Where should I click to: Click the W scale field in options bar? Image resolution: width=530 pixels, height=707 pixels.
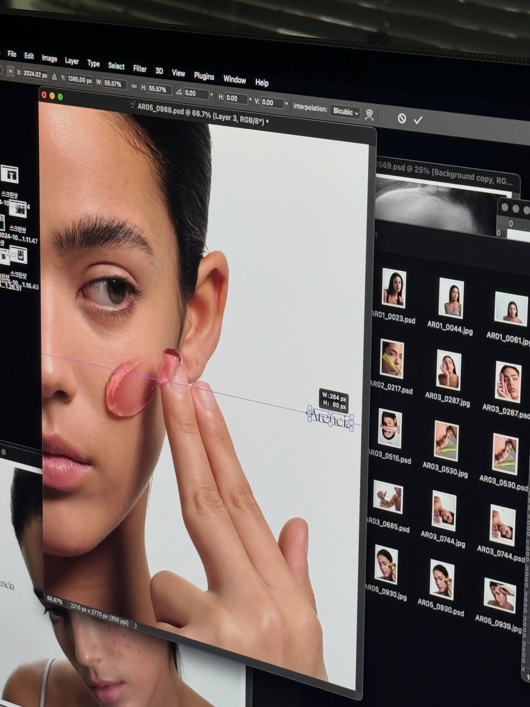pyautogui.click(x=114, y=84)
